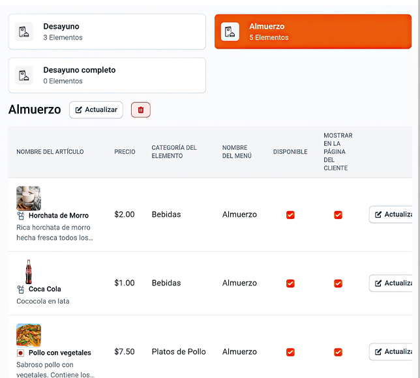Click the red trash delete icon
The width and height of the screenshot is (420, 378).
141,110
